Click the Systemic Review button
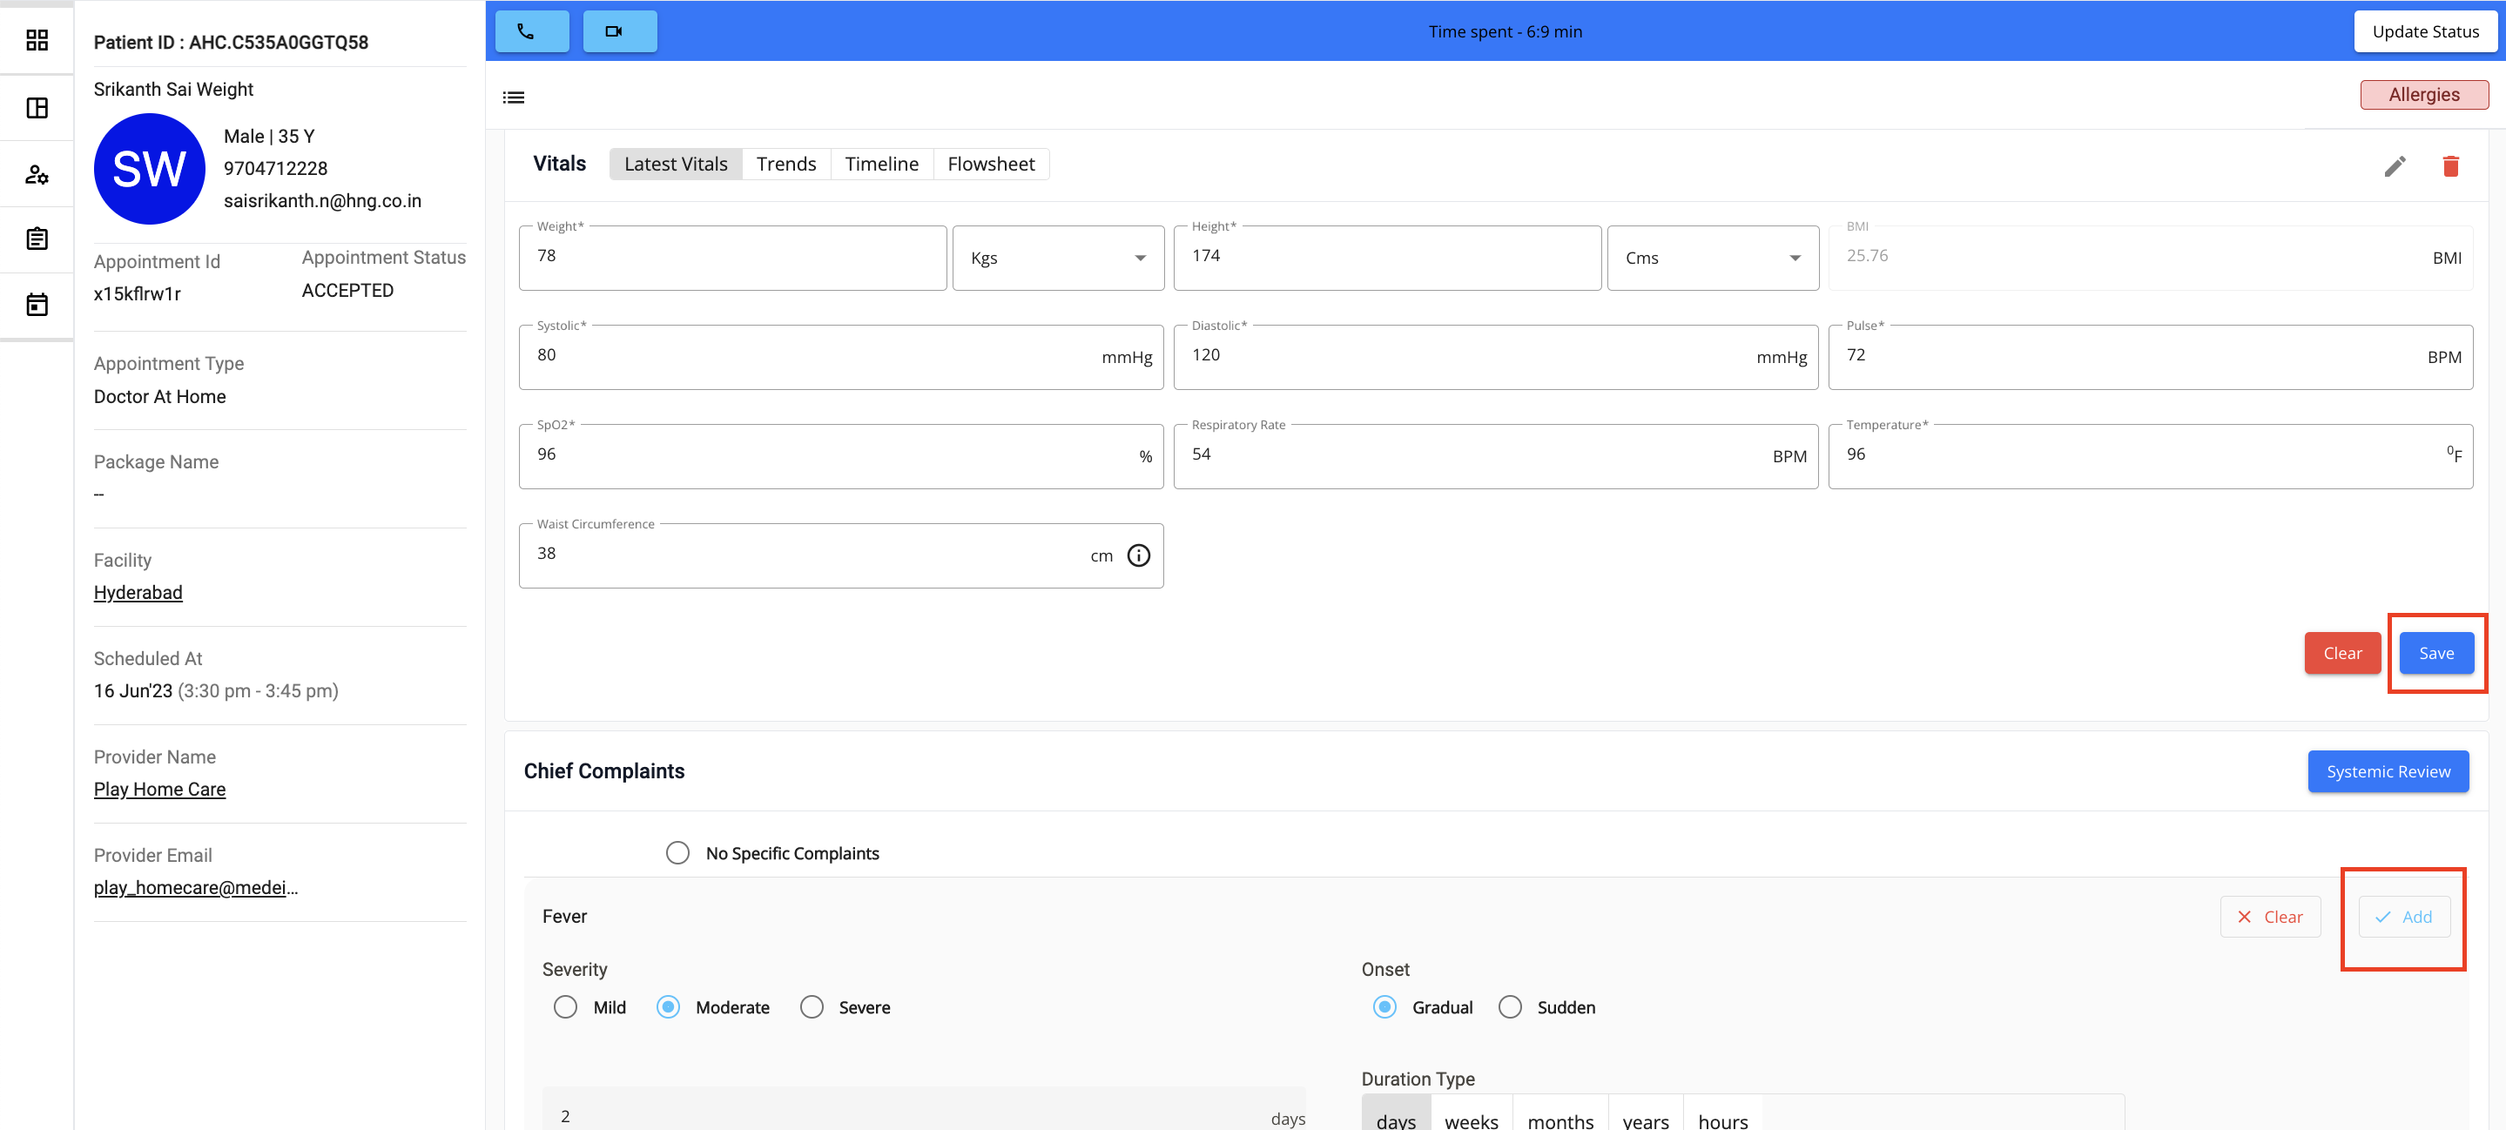2506x1130 pixels. pos(2388,771)
